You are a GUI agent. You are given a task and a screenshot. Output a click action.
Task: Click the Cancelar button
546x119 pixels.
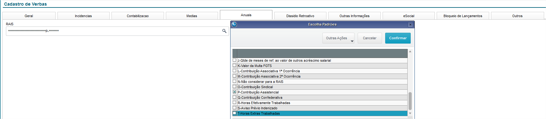click(370, 38)
